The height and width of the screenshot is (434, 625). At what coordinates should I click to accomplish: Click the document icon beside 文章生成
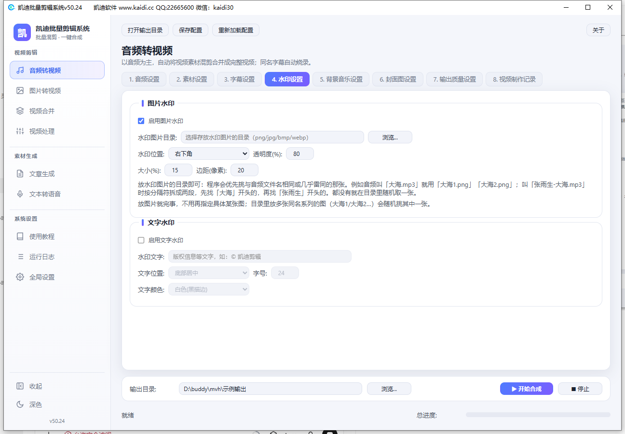click(20, 173)
